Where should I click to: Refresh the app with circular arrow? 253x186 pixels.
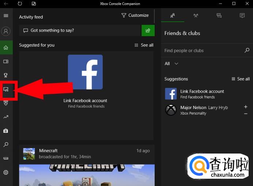click(20, 4)
